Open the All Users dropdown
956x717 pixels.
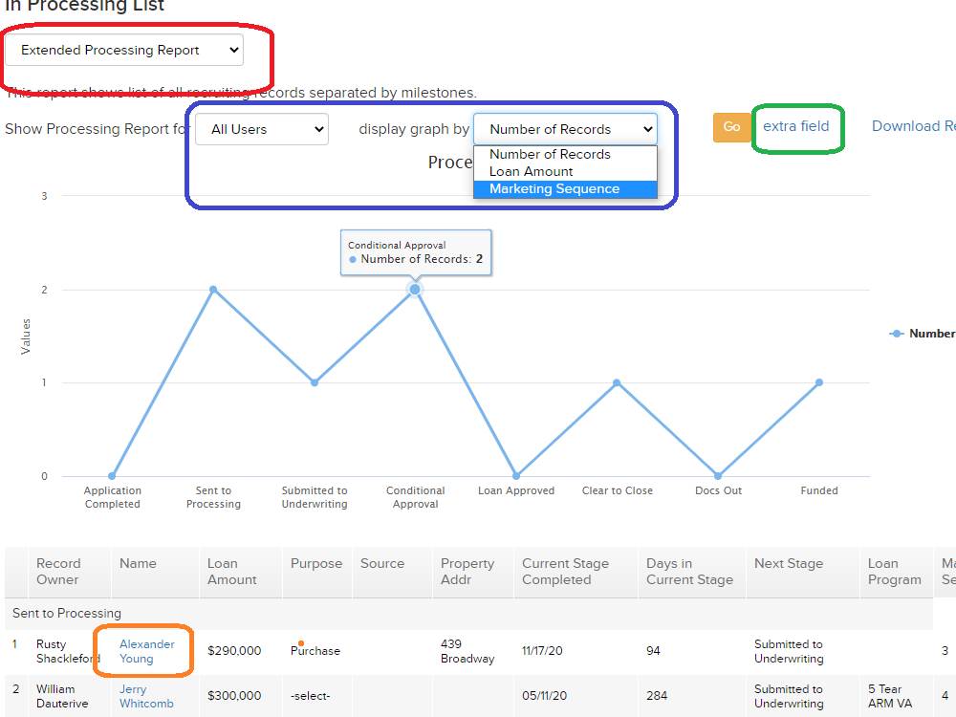click(262, 129)
